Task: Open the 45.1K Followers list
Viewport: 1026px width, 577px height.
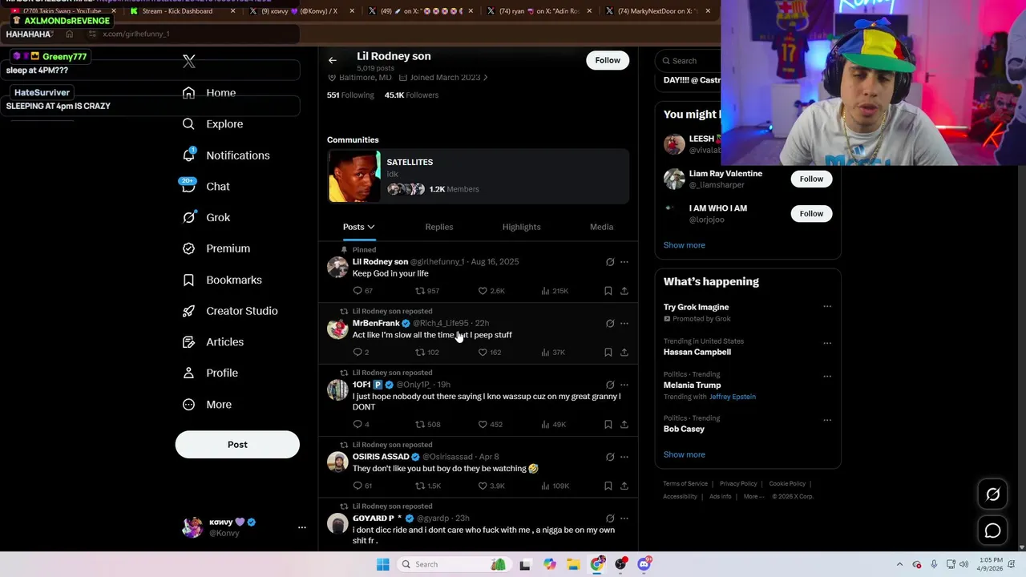Action: (x=411, y=95)
